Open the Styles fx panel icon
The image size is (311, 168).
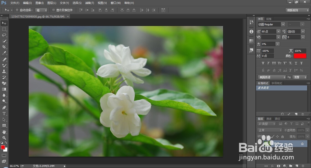251,51
